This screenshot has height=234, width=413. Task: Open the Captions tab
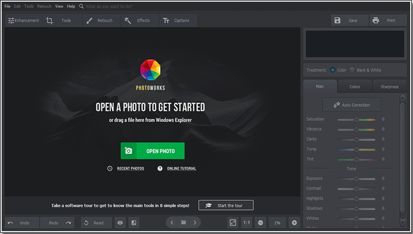(178, 20)
